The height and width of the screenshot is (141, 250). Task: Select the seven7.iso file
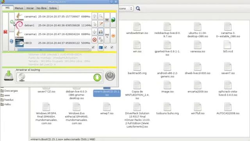pyautogui.click(x=228, y=69)
